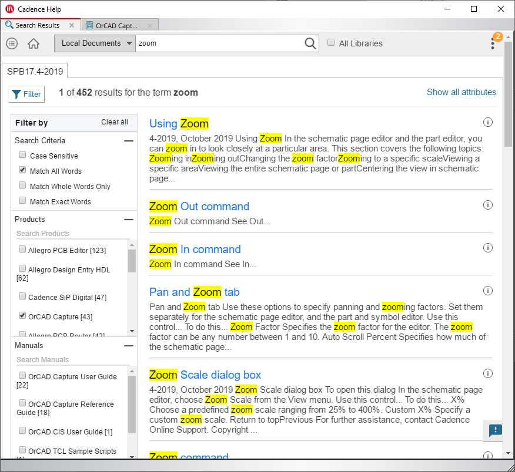Check Cadence SiP Digital filter
Screen dimensions: 515x472
(22, 296)
